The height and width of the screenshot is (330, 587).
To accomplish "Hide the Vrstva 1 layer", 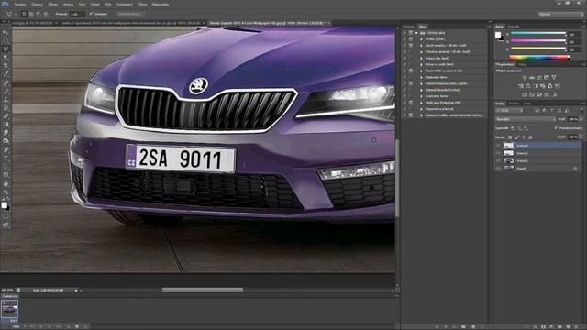I will point(498,160).
